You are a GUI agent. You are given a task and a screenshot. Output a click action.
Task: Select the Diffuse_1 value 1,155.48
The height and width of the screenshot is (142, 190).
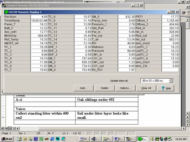(x=170, y=20)
